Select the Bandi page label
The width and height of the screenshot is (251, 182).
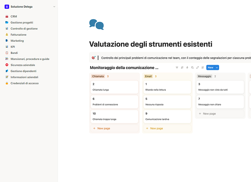(14, 53)
